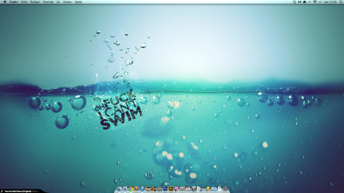Open Sublime Text from the Dock
This screenshot has height=193, width=344.
coord(136,189)
